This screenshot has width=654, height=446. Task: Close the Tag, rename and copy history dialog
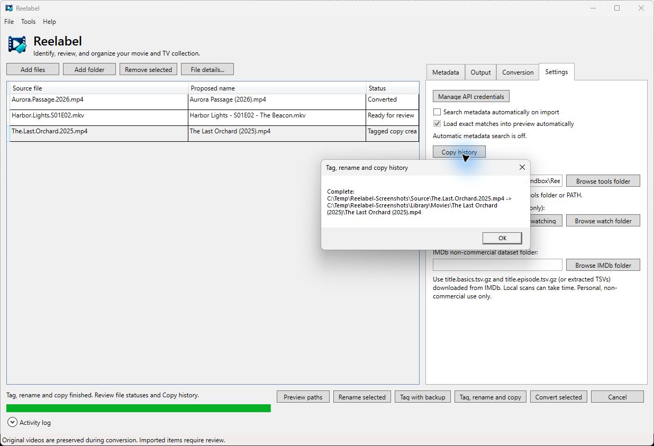pos(522,167)
